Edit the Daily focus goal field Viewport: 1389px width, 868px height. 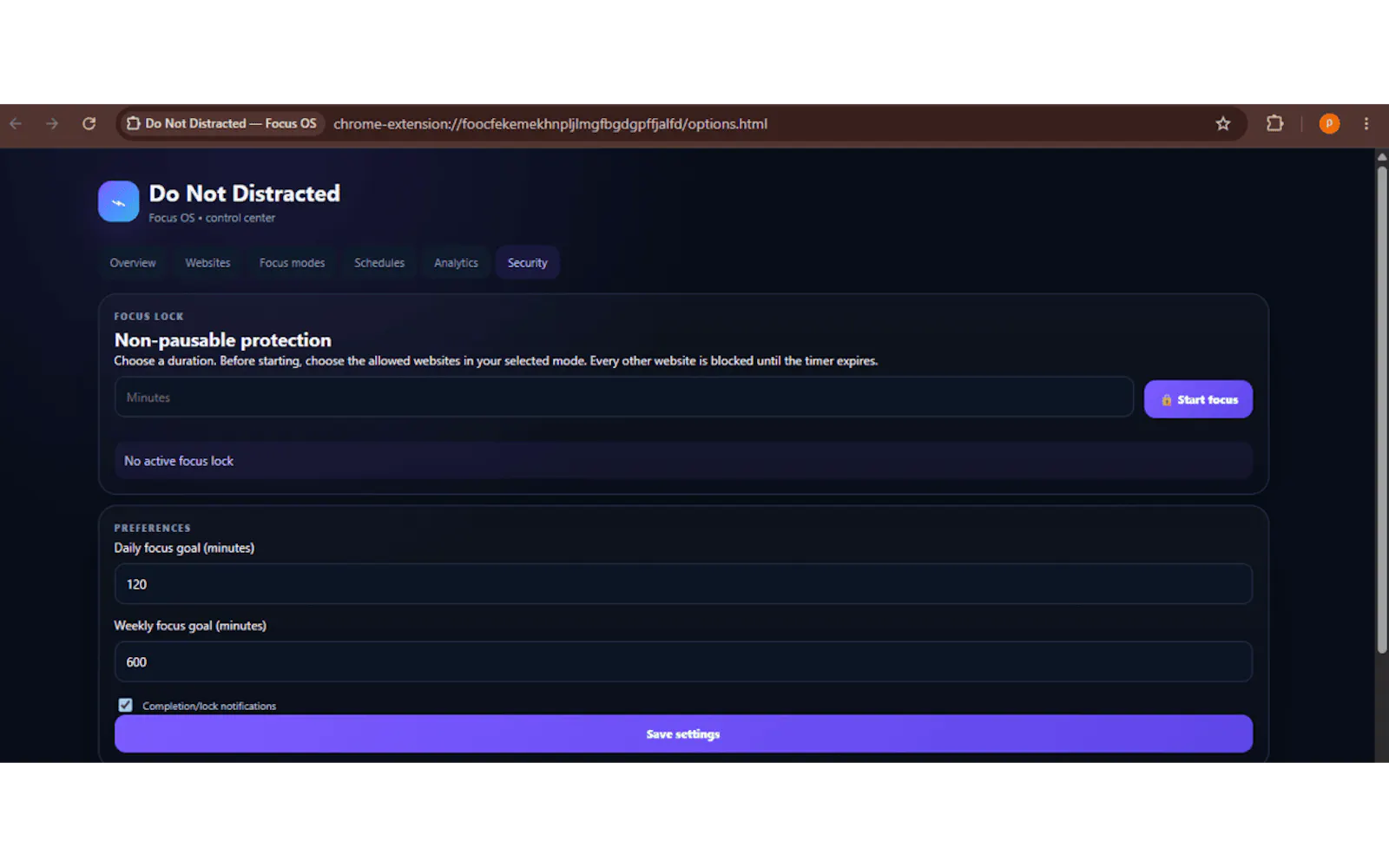[683, 584]
